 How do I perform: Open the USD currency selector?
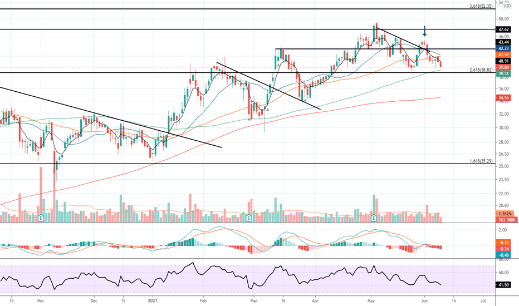click(507, 6)
